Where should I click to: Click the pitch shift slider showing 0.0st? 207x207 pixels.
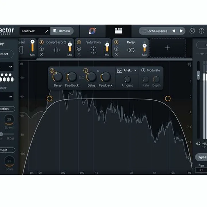point(7,134)
